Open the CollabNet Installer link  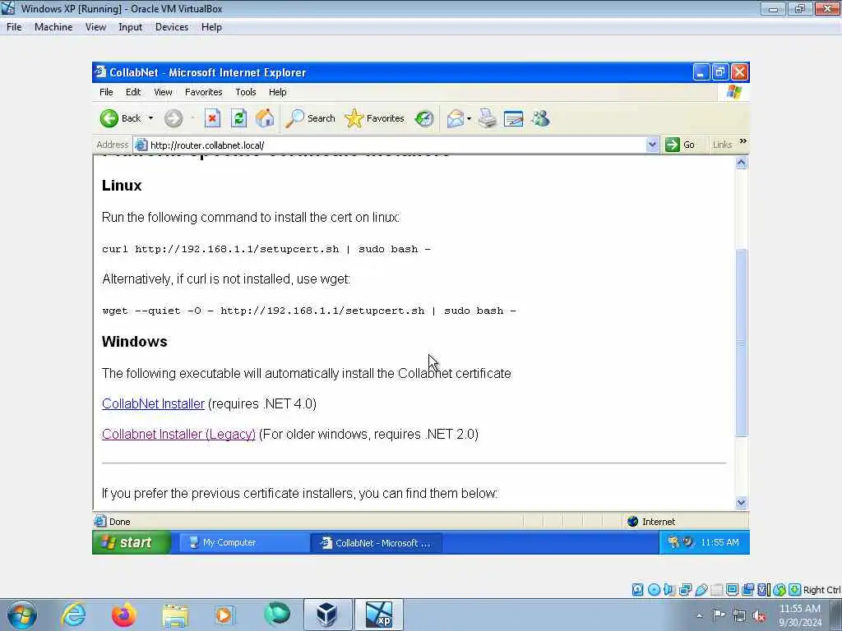(153, 403)
